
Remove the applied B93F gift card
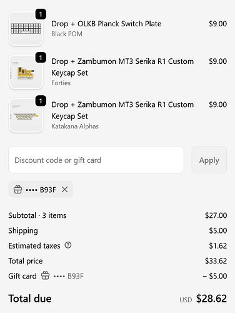(x=65, y=190)
